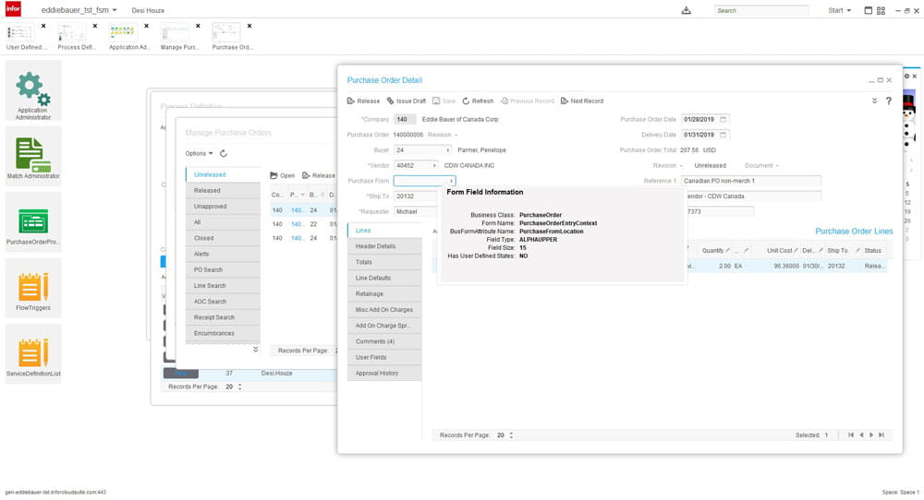Close the User Defined thumbnail tab
The height and width of the screenshot is (500, 924).
tap(43, 26)
